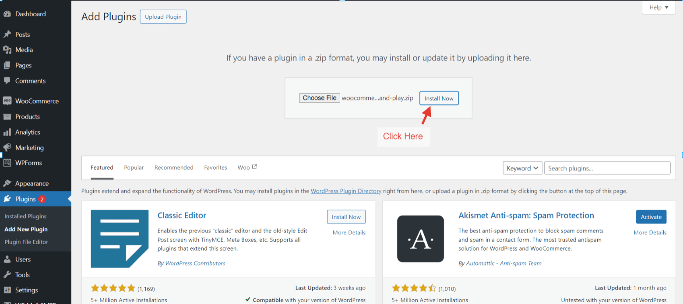
Task: Click the Classic Editor plugin thumbnail
Action: 120,239
